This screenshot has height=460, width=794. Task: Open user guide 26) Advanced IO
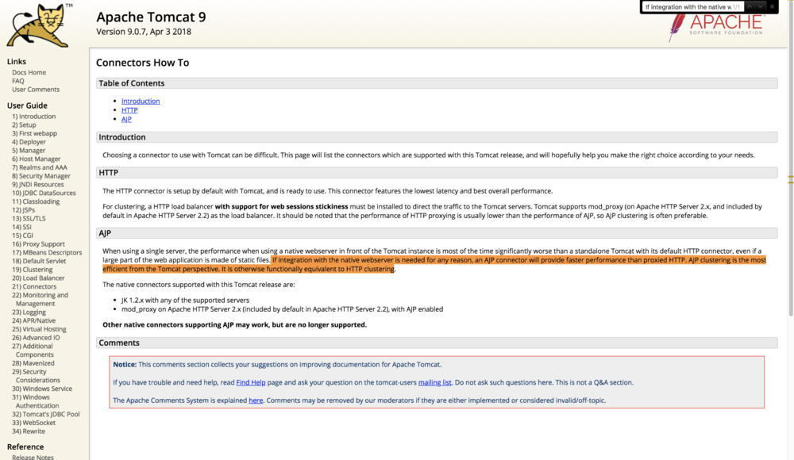(36, 338)
